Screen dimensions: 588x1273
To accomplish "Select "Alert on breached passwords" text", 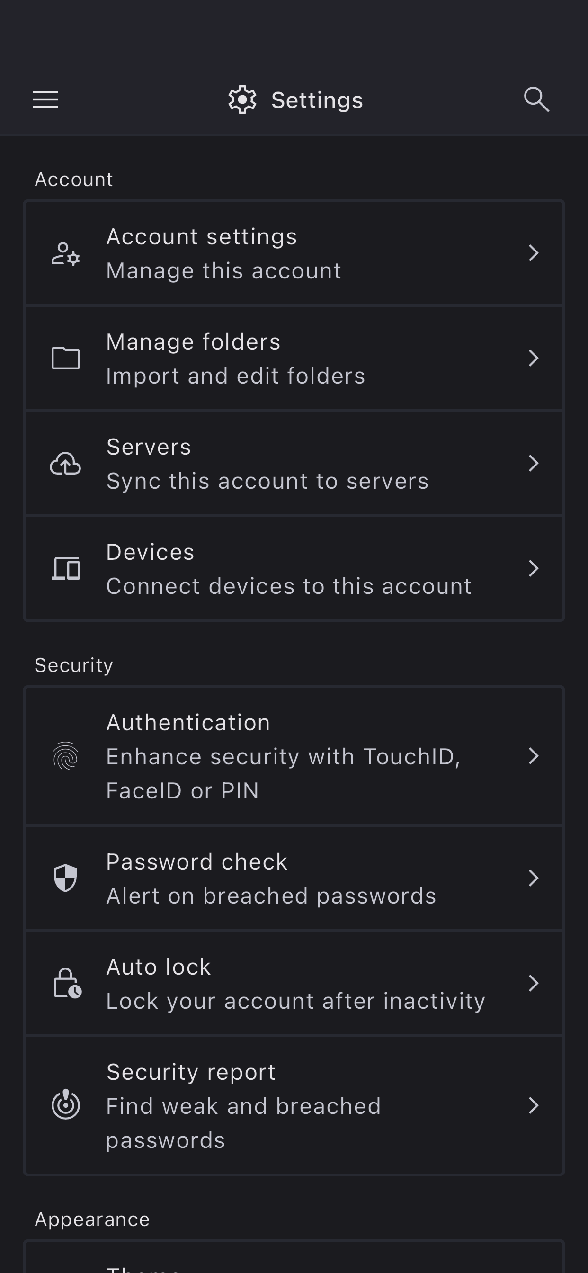I will coord(271,896).
